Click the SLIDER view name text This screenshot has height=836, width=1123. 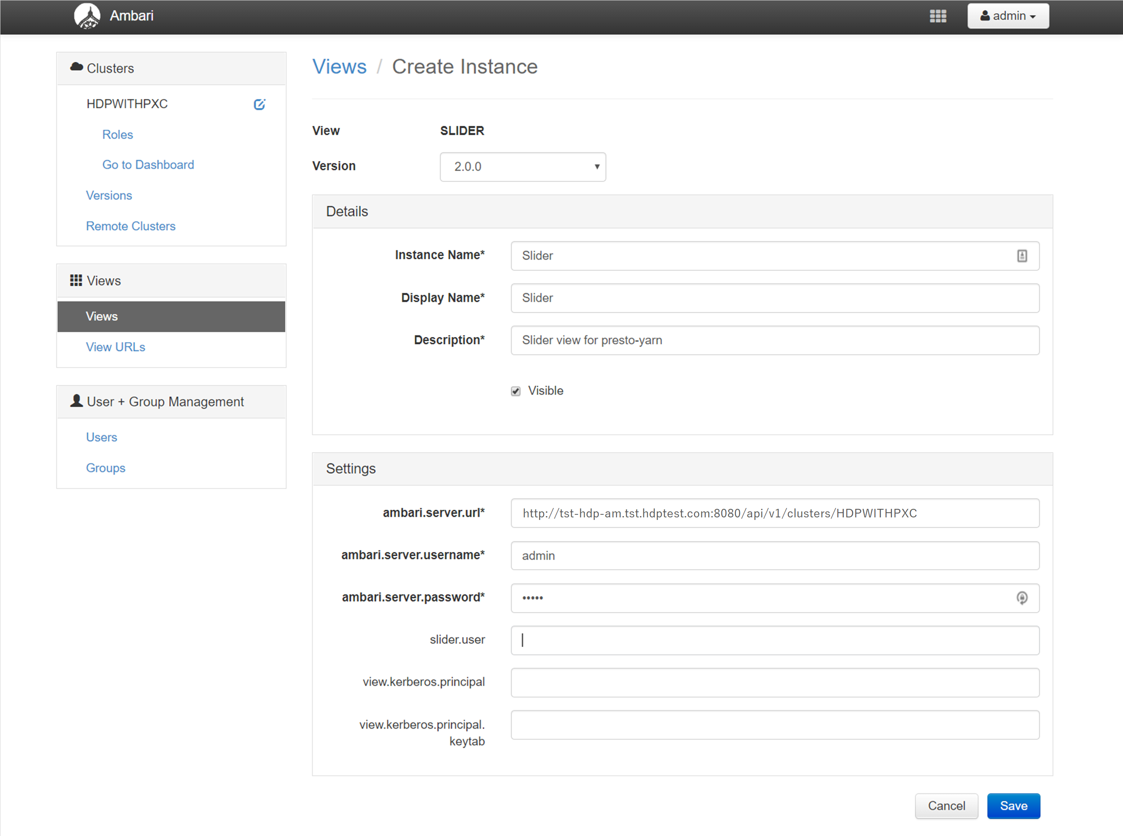[462, 131]
